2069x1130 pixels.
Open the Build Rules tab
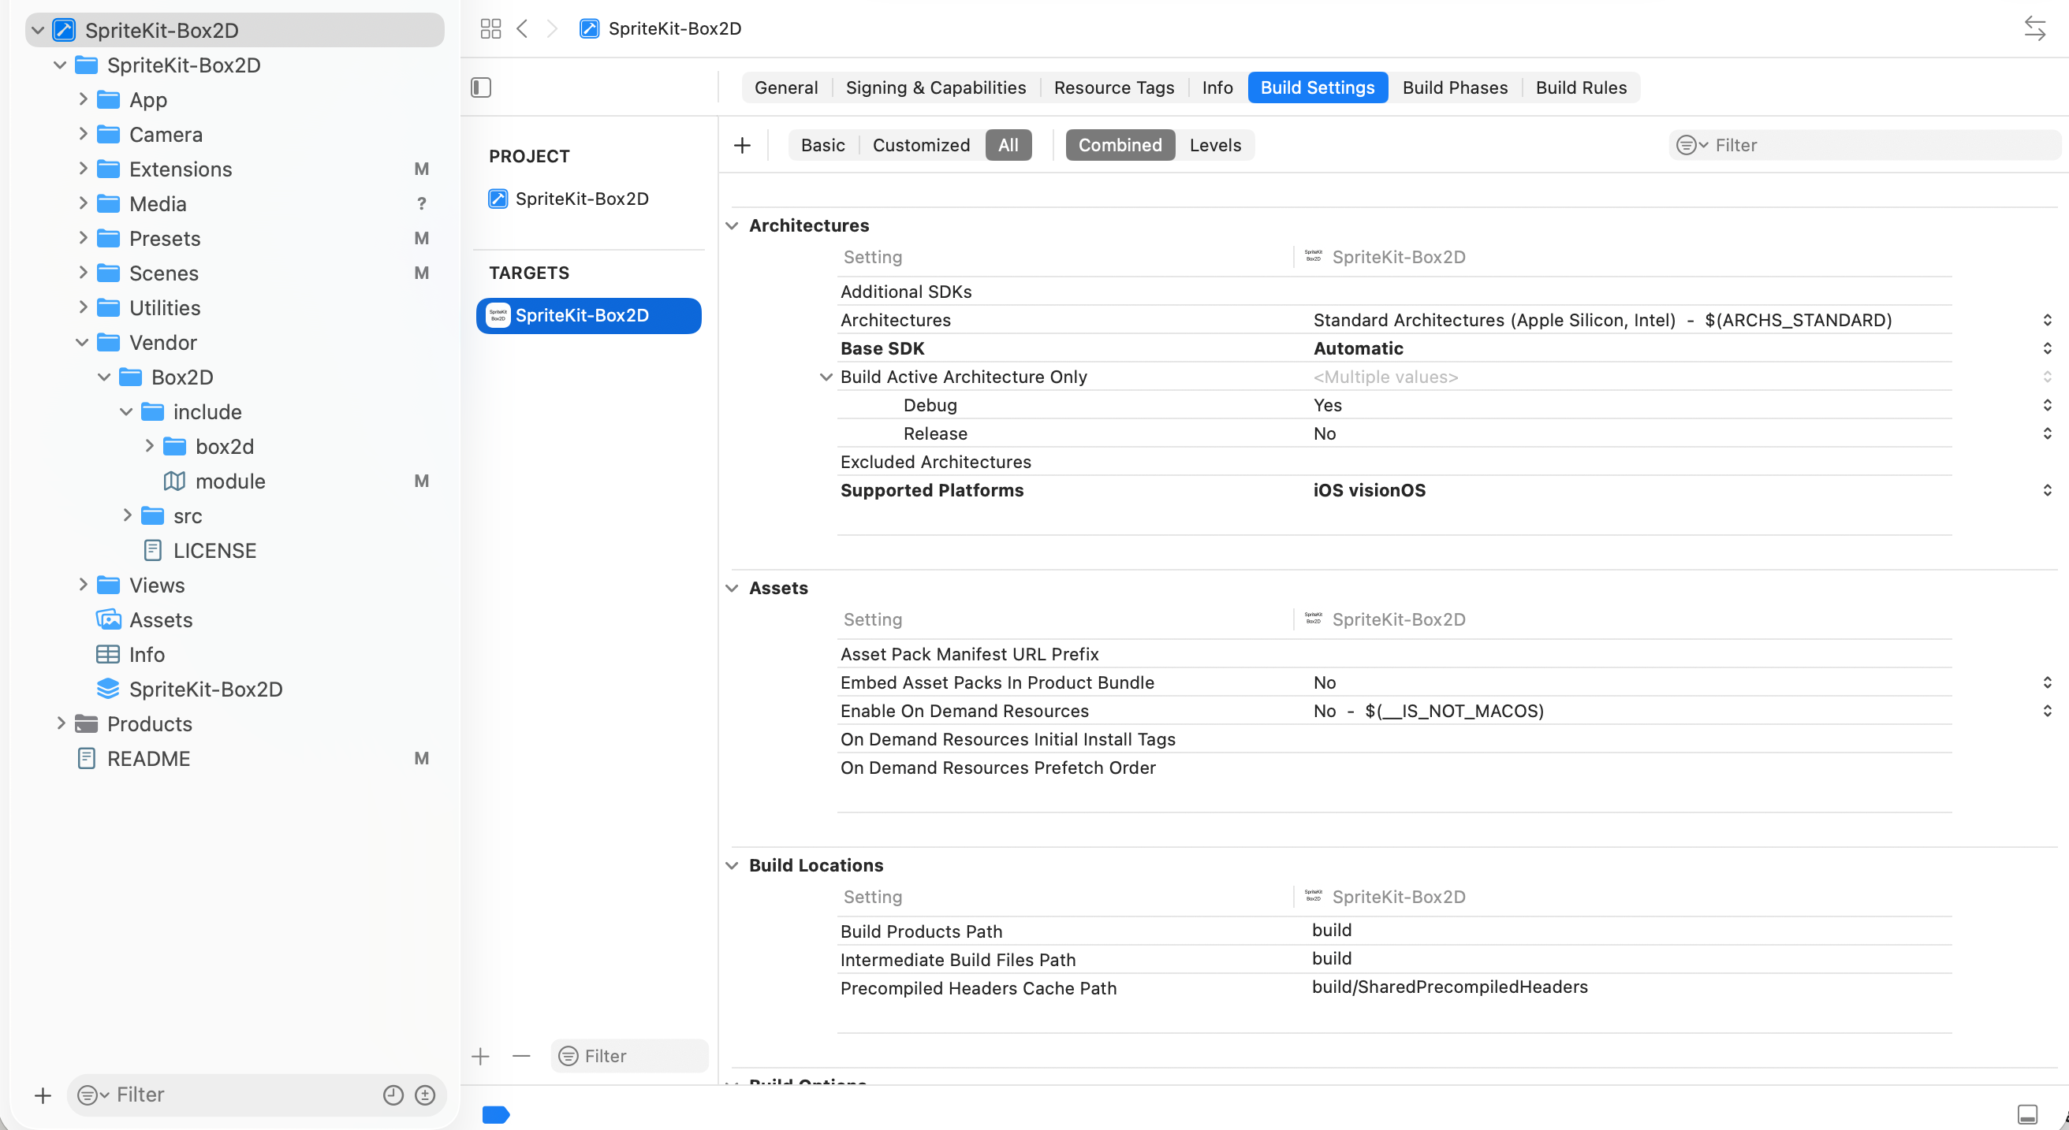tap(1581, 87)
